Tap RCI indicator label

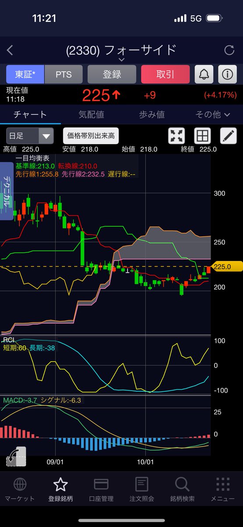9,339
